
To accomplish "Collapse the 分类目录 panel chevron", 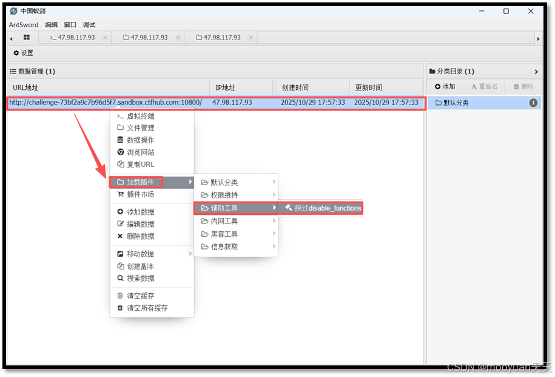I will tap(536, 72).
